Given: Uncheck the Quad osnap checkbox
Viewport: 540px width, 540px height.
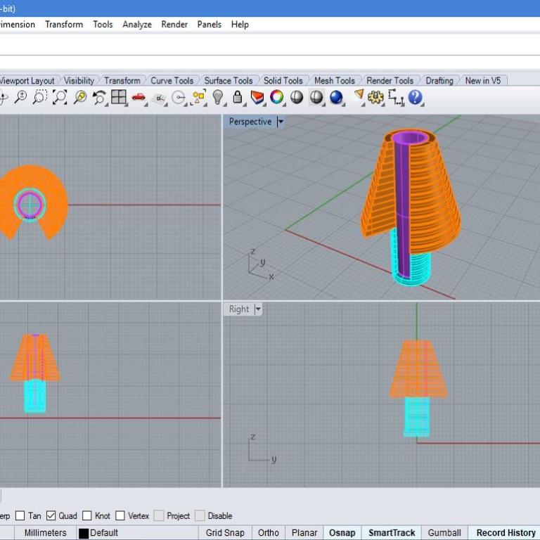Looking at the screenshot, I should click(51, 516).
